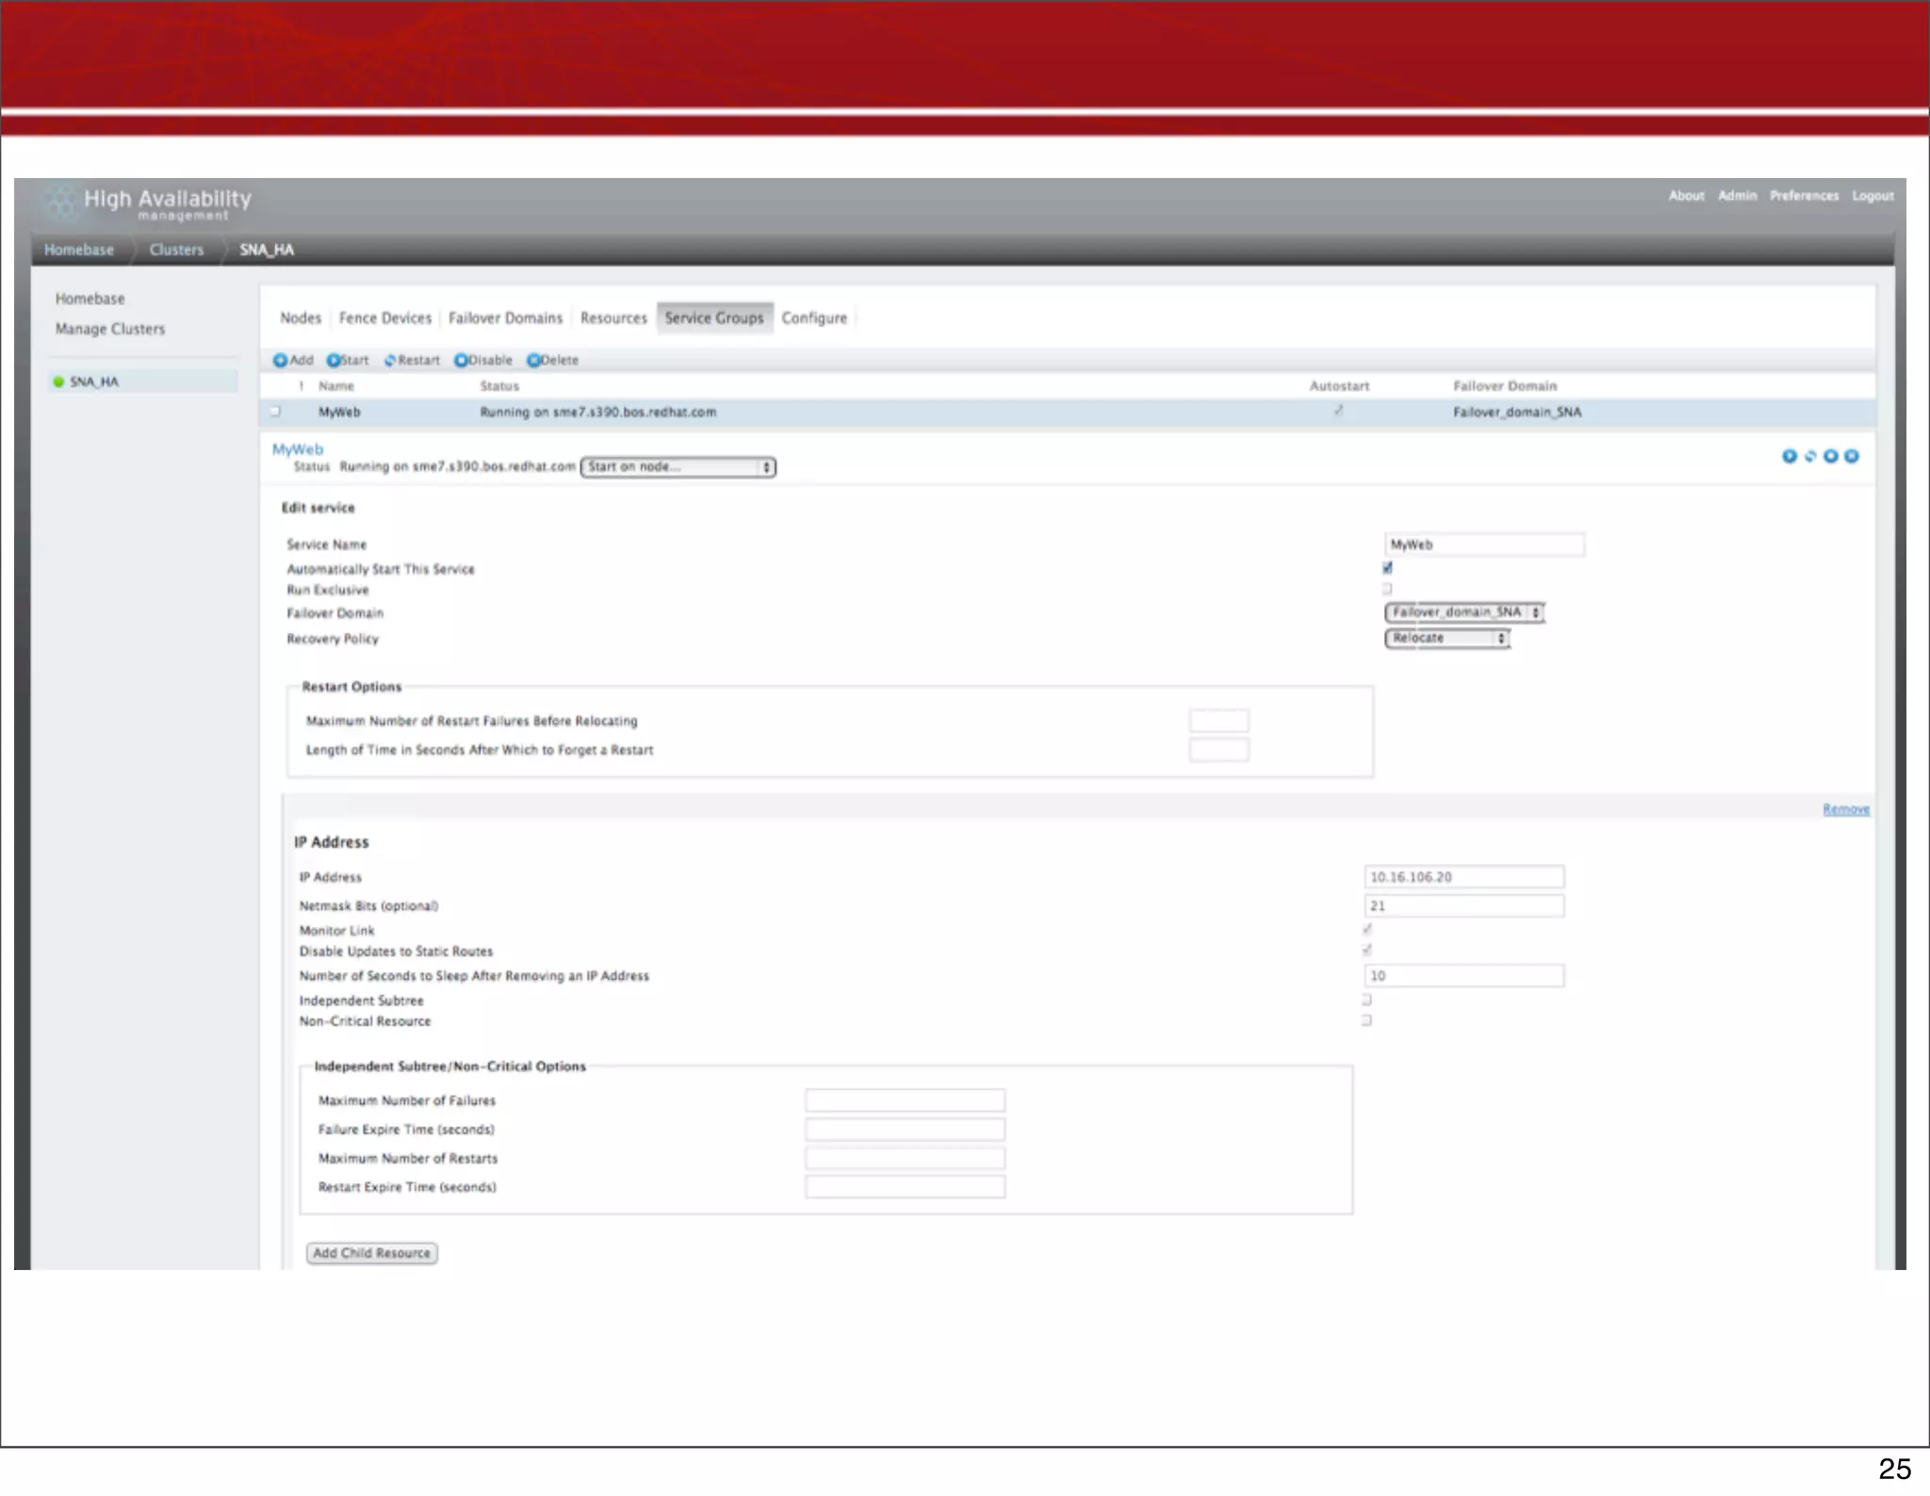Click the Restart icon in the toolbar
This screenshot has height=1496, width=1930.
pos(390,360)
